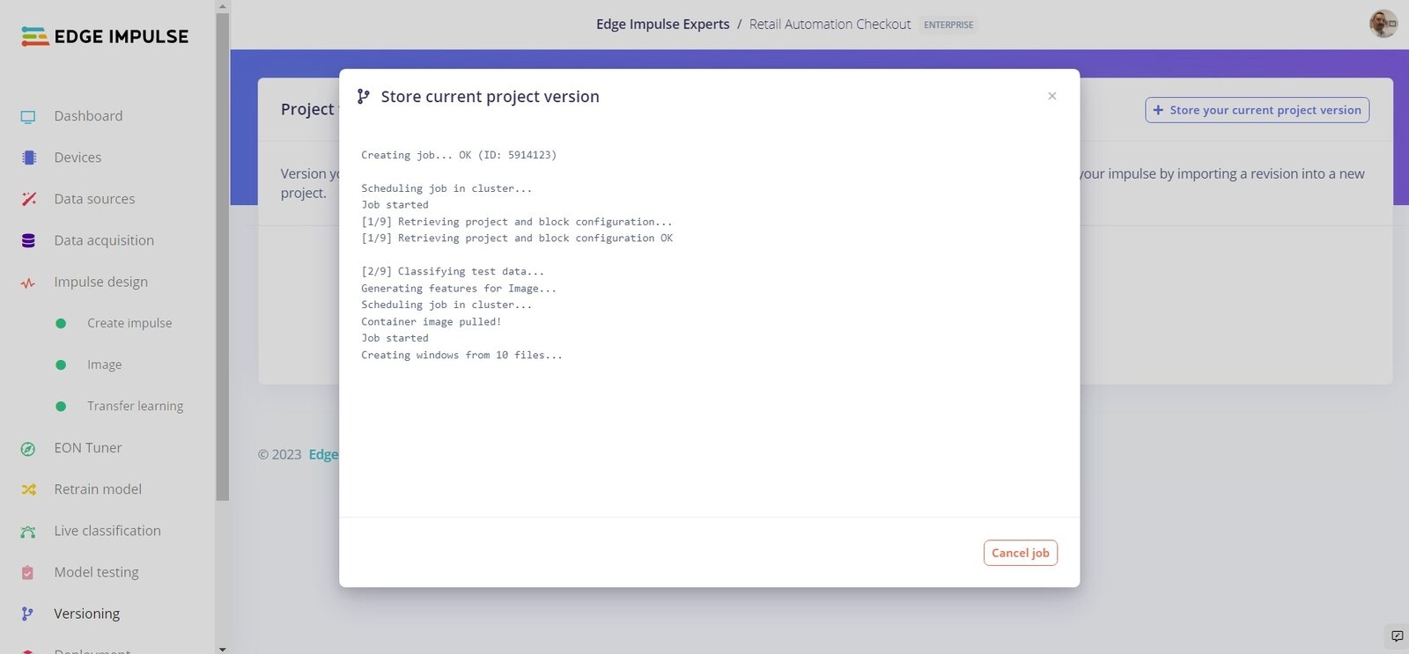
Task: Open the Create impulse menu item
Action: pyautogui.click(x=129, y=323)
